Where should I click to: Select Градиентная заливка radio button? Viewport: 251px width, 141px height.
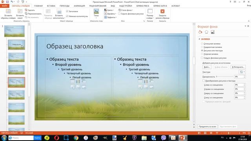tap(202, 47)
